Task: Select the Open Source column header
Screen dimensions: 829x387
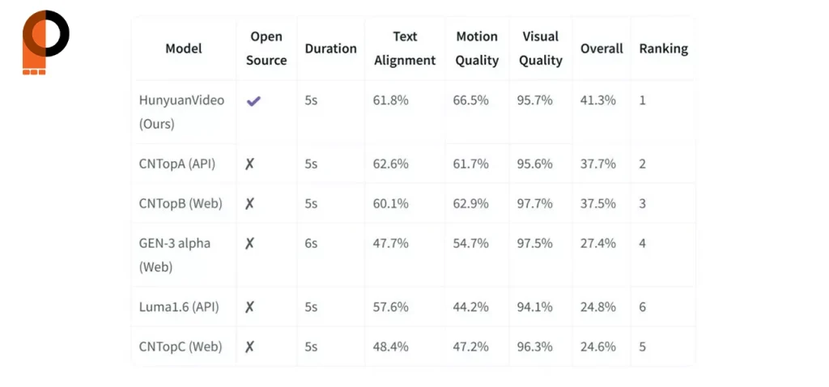Action: [x=266, y=49]
